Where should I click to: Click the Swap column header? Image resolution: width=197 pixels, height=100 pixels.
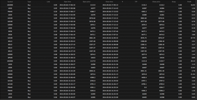(174, 2)
